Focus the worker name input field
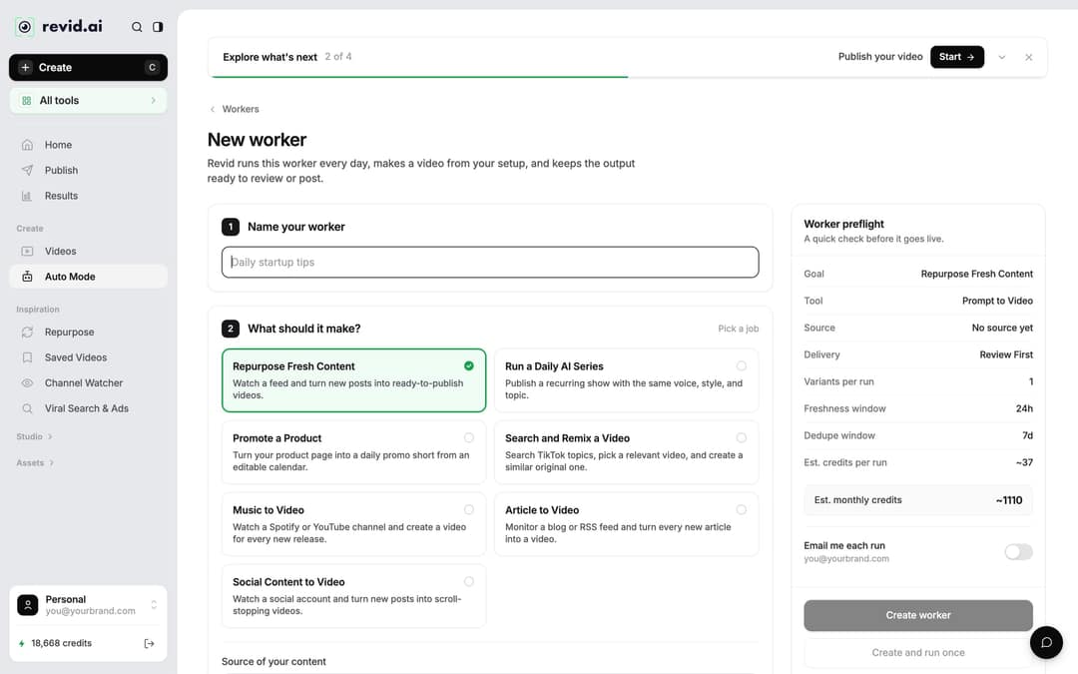Image resolution: width=1078 pixels, height=674 pixels. click(489, 262)
